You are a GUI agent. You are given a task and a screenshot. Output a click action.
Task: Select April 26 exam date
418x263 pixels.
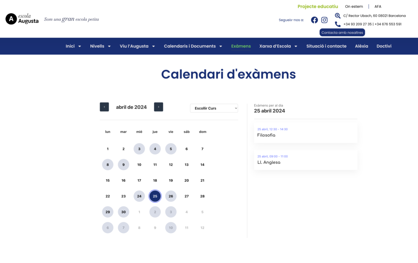pos(171,196)
